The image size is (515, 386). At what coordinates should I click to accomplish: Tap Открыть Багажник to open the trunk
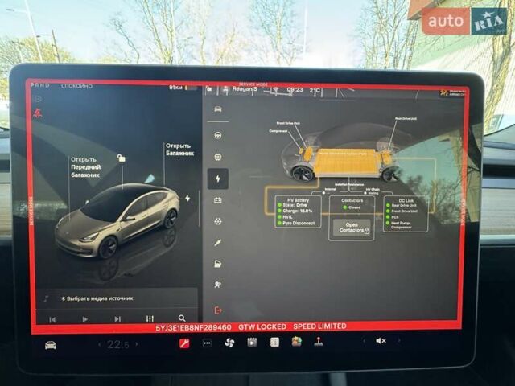[x=179, y=150]
